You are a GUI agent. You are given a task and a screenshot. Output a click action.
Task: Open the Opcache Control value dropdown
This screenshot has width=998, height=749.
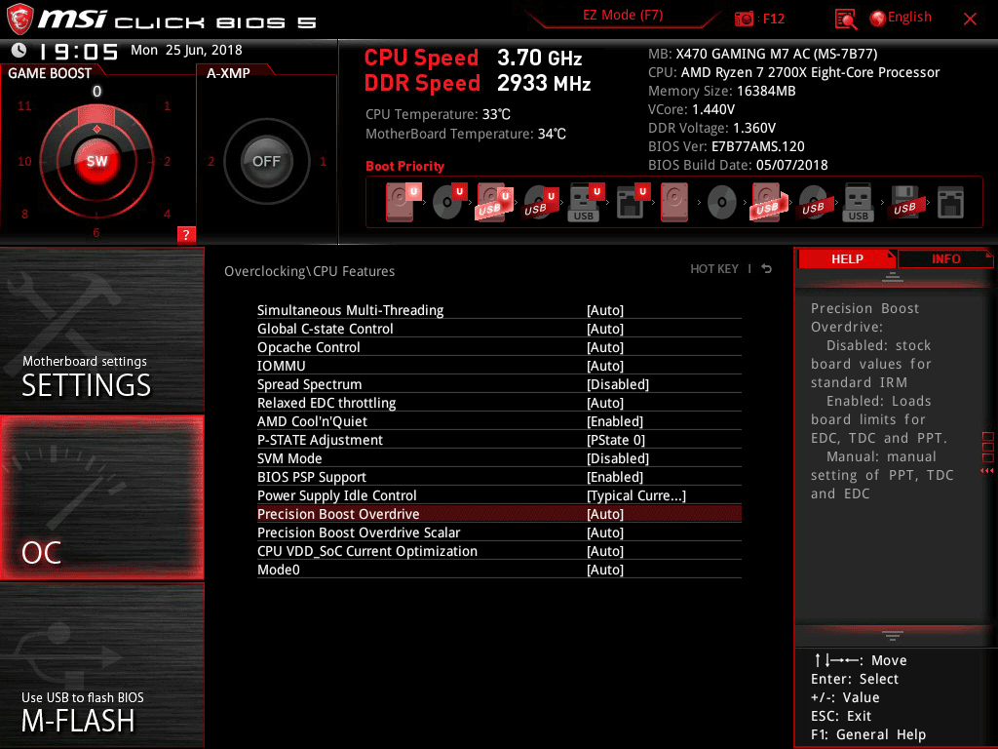[x=604, y=347]
